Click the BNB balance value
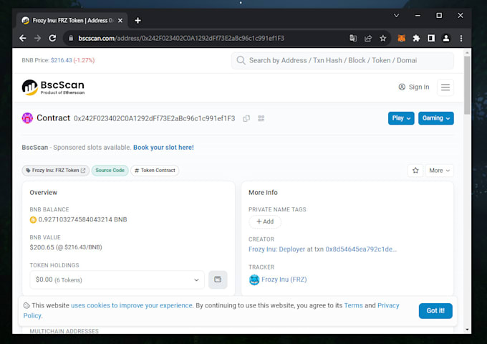Screen dimensions: 487x344 [x=82, y=219]
